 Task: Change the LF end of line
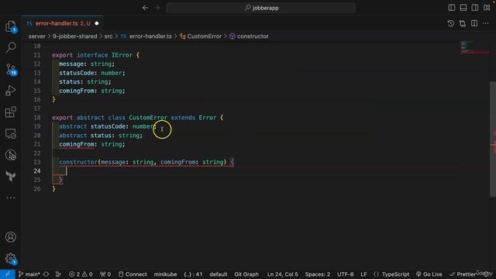[x=363, y=274]
